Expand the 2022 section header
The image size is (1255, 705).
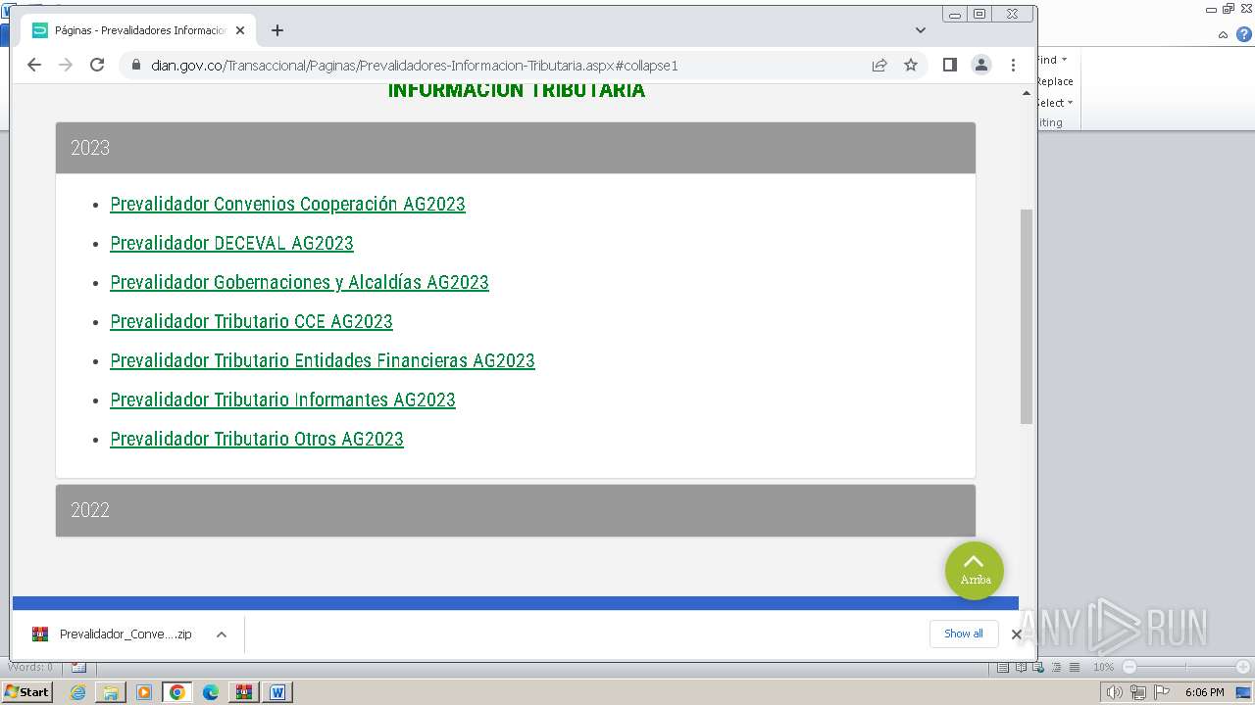516,510
